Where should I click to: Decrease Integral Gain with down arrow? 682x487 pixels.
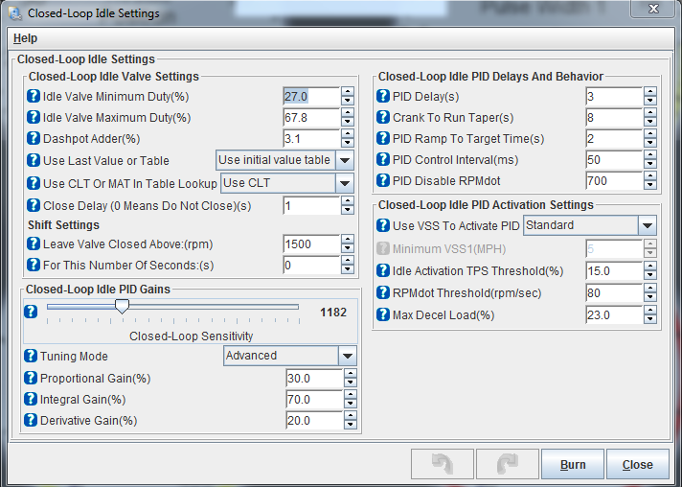tap(351, 404)
